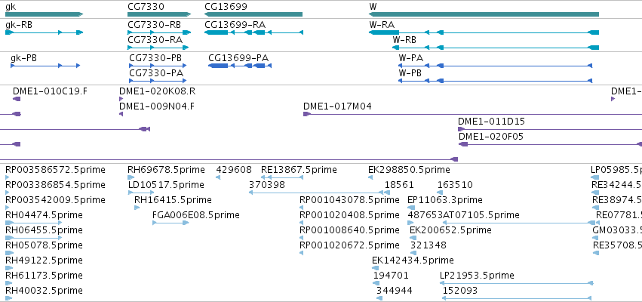Click the 370398 feature label

(x=267, y=185)
